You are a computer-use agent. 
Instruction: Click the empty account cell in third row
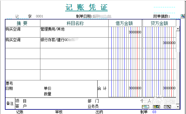pyautogui.click(x=74, y=53)
